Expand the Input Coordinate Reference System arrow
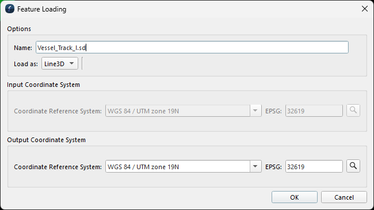 tap(255, 110)
